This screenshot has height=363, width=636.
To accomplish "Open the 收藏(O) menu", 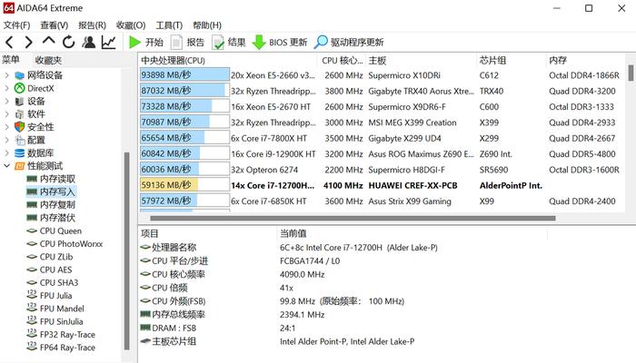I will point(131,25).
